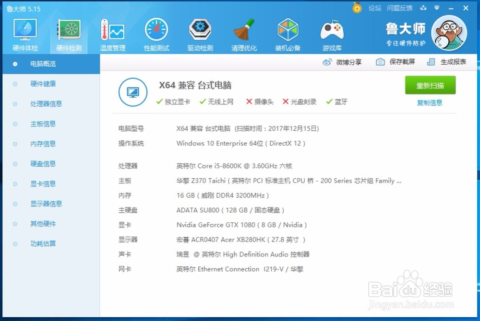The image size is (480, 321).
Task: Open 驱动检测 driver detection icon
Action: click(x=200, y=34)
